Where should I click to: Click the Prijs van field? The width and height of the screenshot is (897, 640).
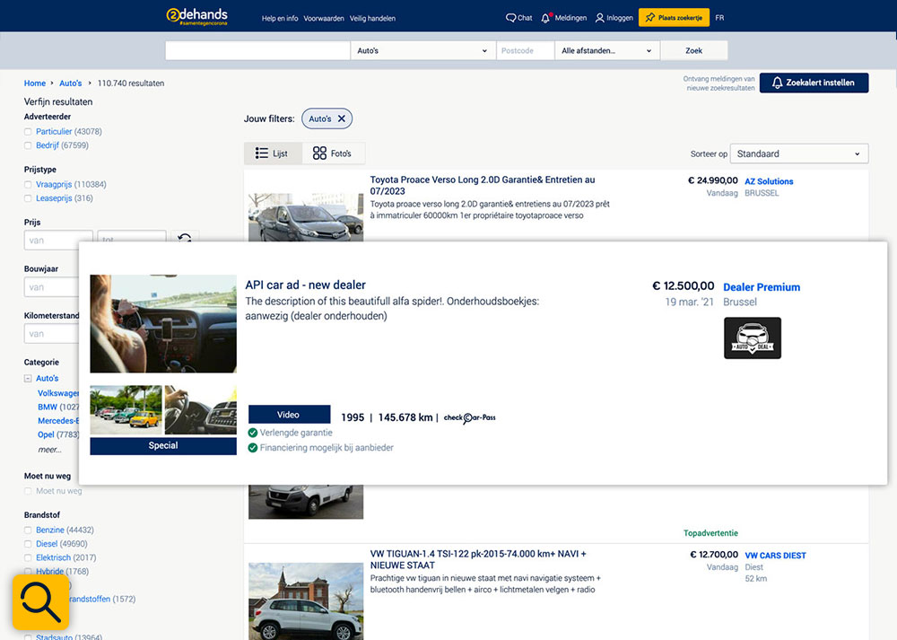pyautogui.click(x=58, y=240)
